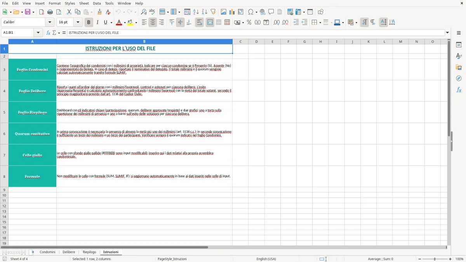Screen dimensions: 466x262
Task: Toggle Wrap Text
Action: tap(200, 23)
